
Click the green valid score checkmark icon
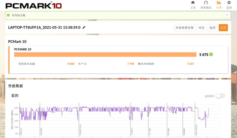8,15
